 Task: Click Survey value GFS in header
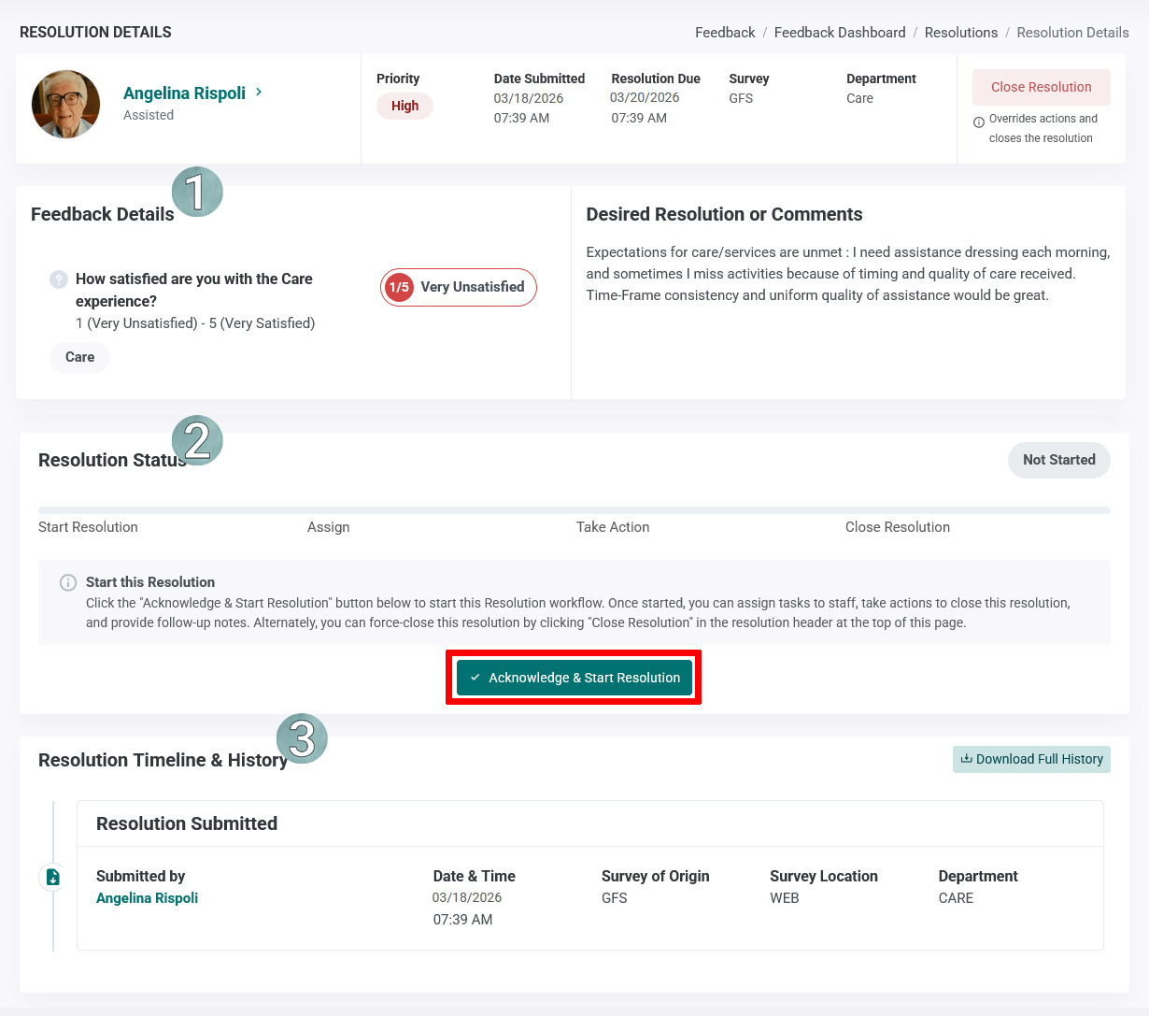coord(741,98)
